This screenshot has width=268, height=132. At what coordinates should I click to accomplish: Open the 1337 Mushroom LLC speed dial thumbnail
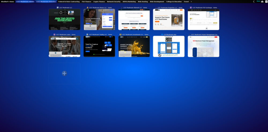coord(64,20)
